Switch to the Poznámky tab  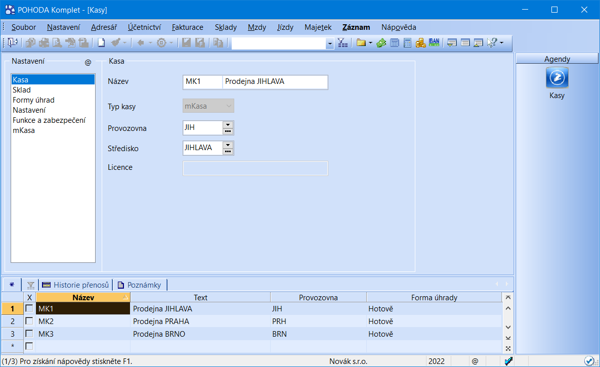point(140,285)
